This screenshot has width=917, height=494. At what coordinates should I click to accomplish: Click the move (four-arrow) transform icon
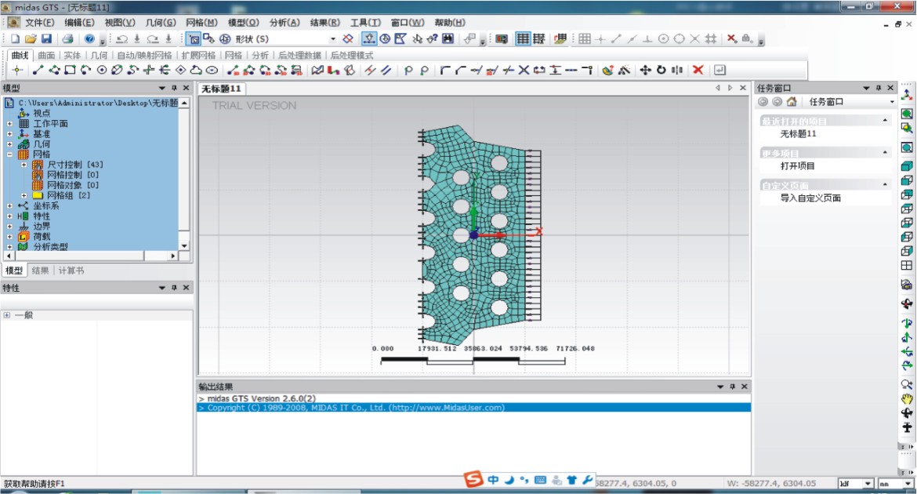pos(645,70)
